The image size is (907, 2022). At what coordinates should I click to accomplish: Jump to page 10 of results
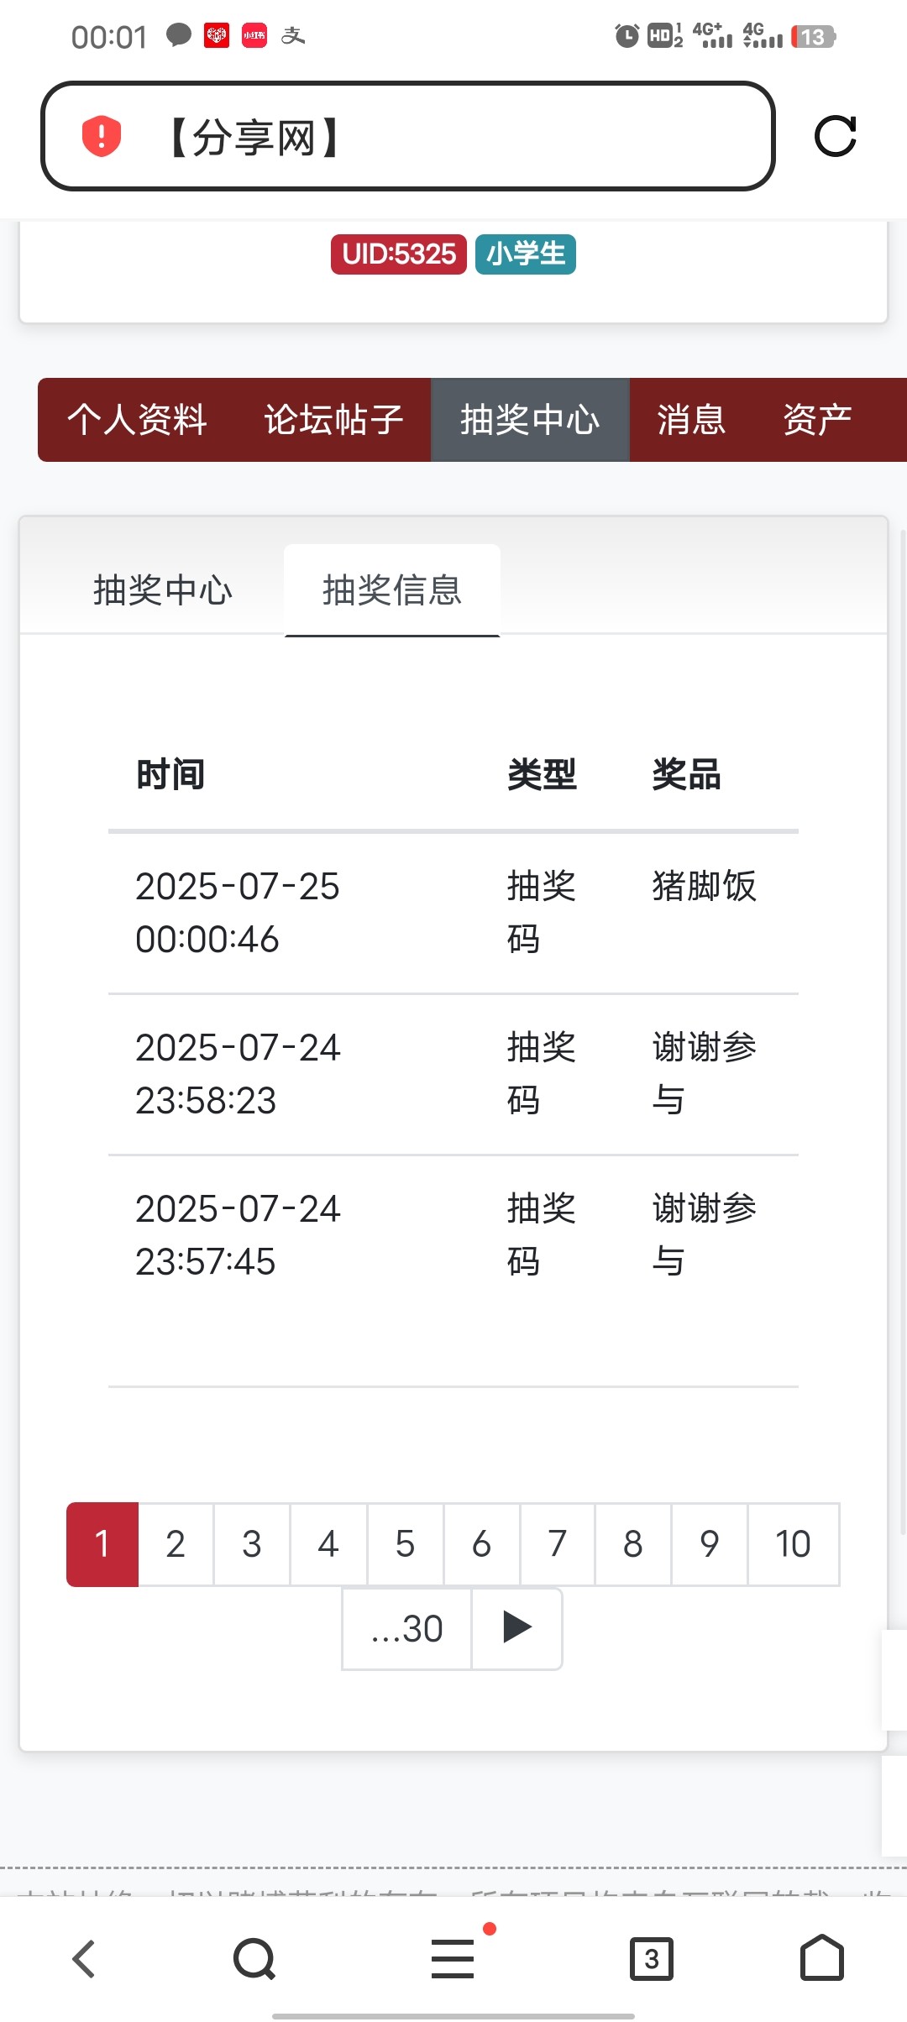[x=793, y=1543]
